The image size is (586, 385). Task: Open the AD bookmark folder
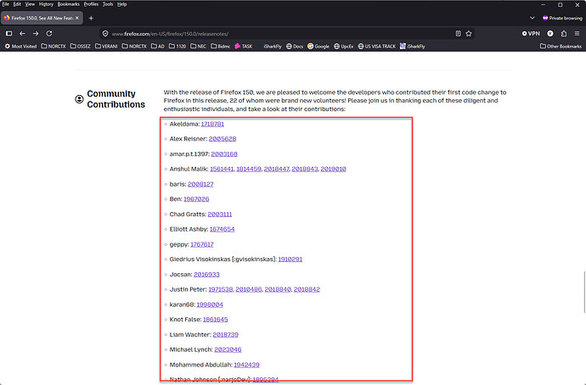[158, 47]
